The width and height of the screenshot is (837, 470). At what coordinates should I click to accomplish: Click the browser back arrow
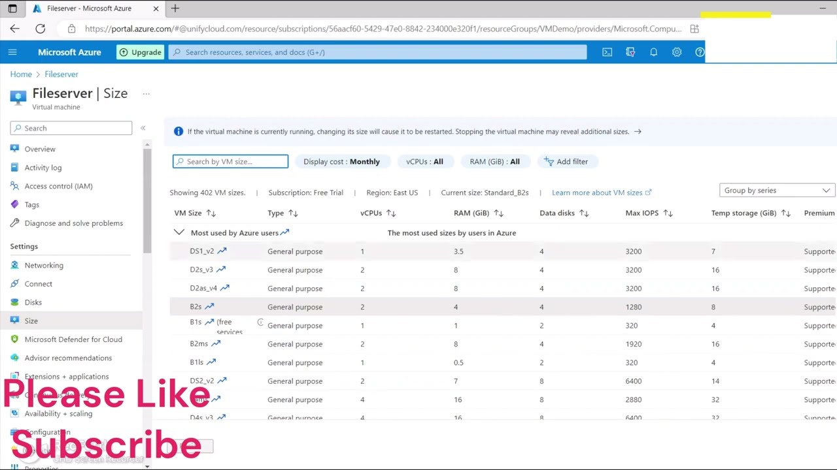[14, 29]
